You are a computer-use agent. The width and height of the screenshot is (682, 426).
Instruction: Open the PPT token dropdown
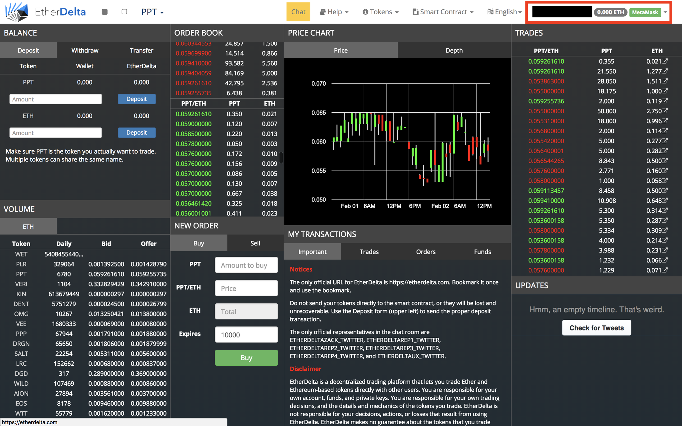152,12
